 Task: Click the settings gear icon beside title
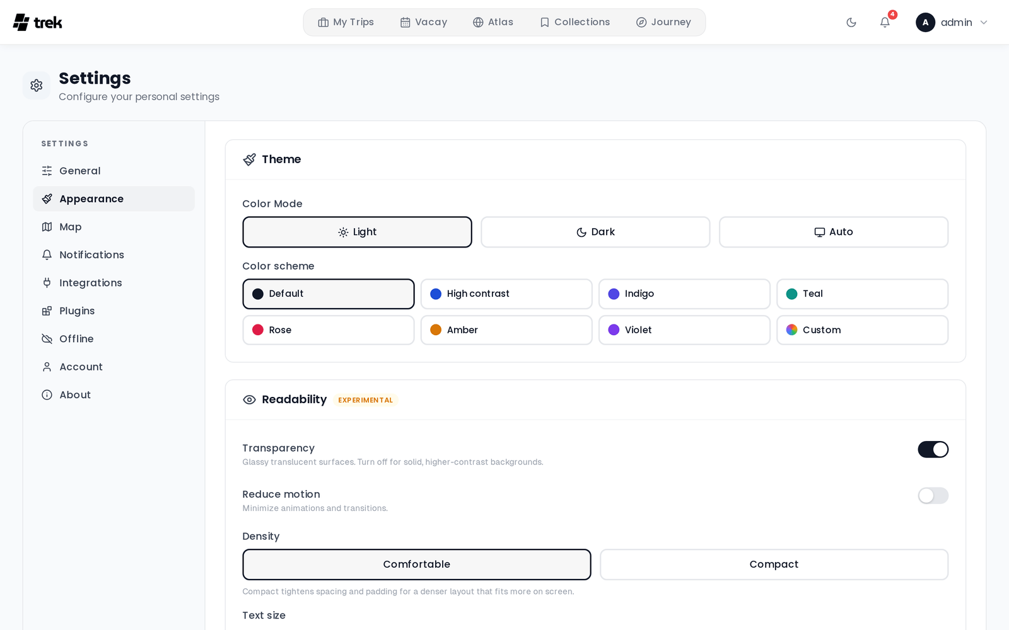[37, 85]
